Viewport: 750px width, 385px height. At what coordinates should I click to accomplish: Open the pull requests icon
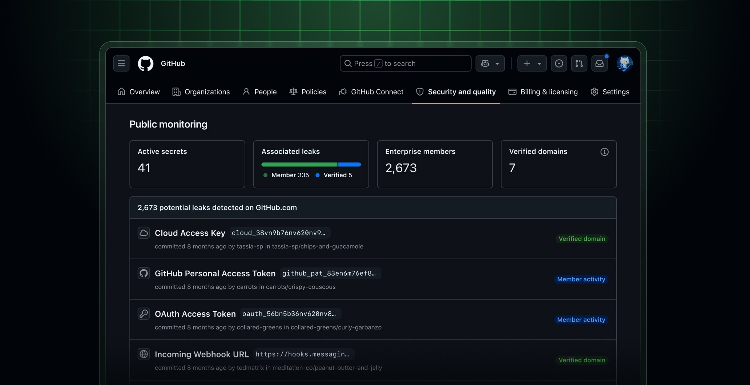click(579, 64)
